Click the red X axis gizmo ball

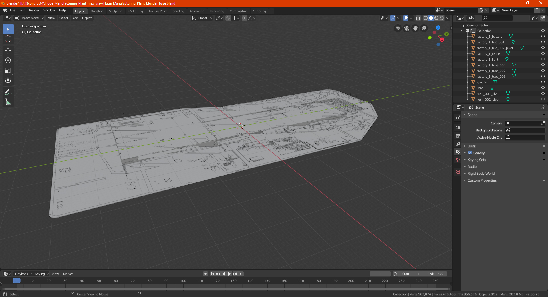pyautogui.click(x=442, y=40)
